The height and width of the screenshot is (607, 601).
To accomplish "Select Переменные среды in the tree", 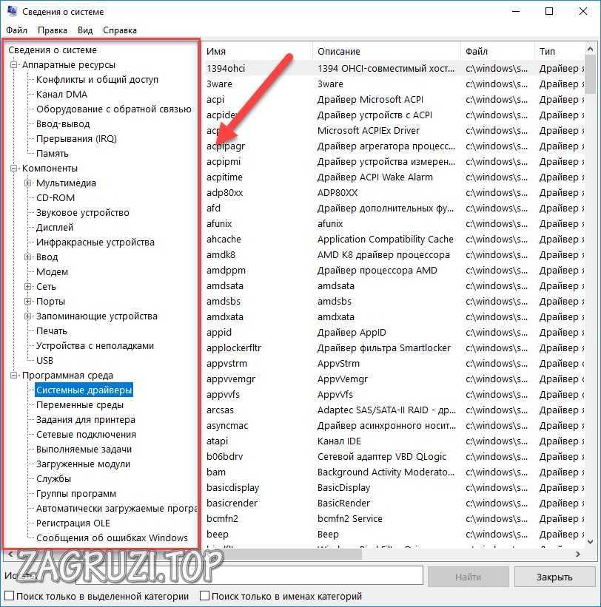I will (80, 405).
